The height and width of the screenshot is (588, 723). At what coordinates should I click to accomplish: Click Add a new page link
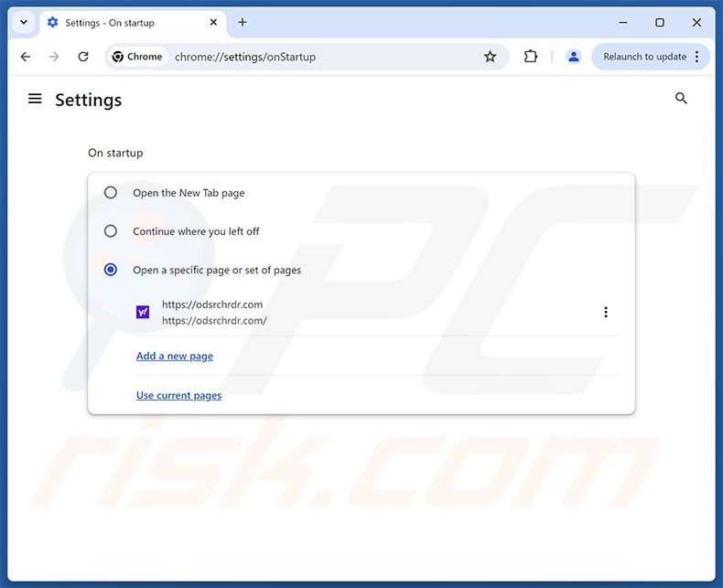coord(175,356)
